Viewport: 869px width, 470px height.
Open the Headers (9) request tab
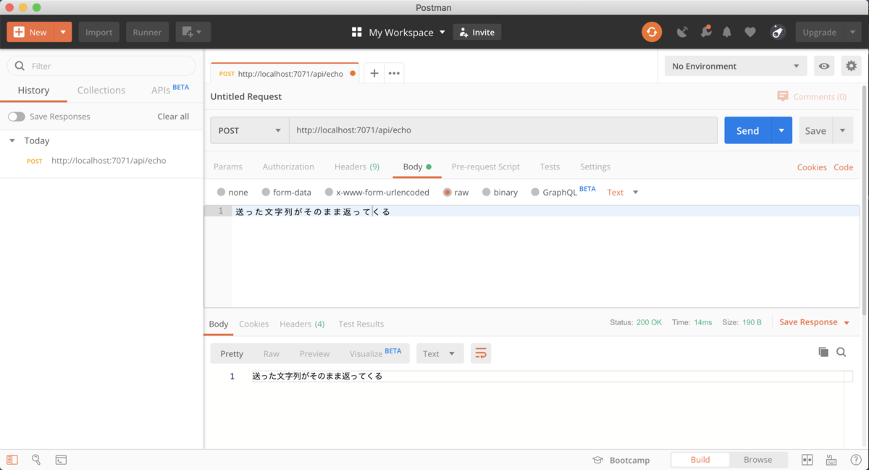pos(357,167)
